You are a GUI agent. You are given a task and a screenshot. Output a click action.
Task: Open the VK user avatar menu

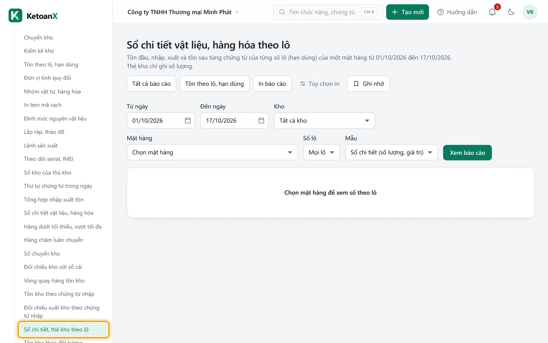(x=530, y=12)
